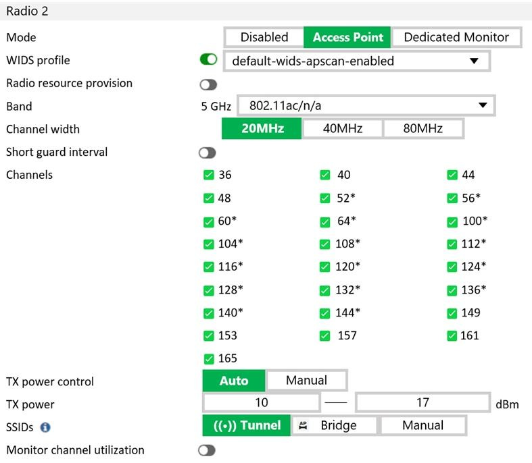Screen dimensions: 532x463
Task: Turn on Short guard interval
Action: point(208,153)
